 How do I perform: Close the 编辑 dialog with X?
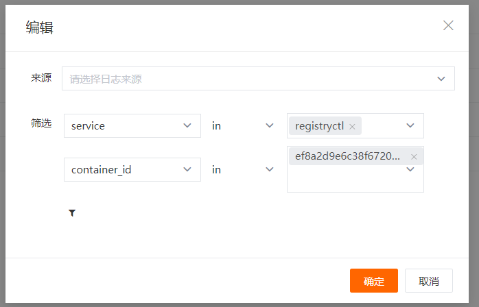coord(448,25)
